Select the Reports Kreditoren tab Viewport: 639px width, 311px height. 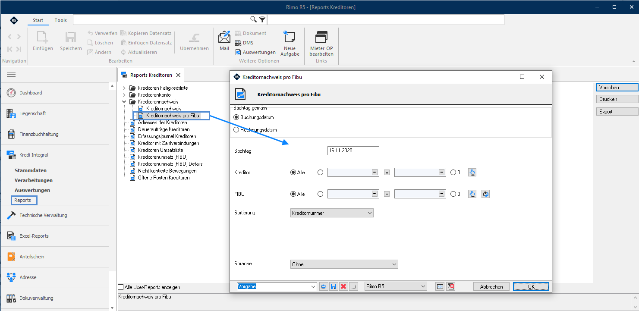click(151, 75)
